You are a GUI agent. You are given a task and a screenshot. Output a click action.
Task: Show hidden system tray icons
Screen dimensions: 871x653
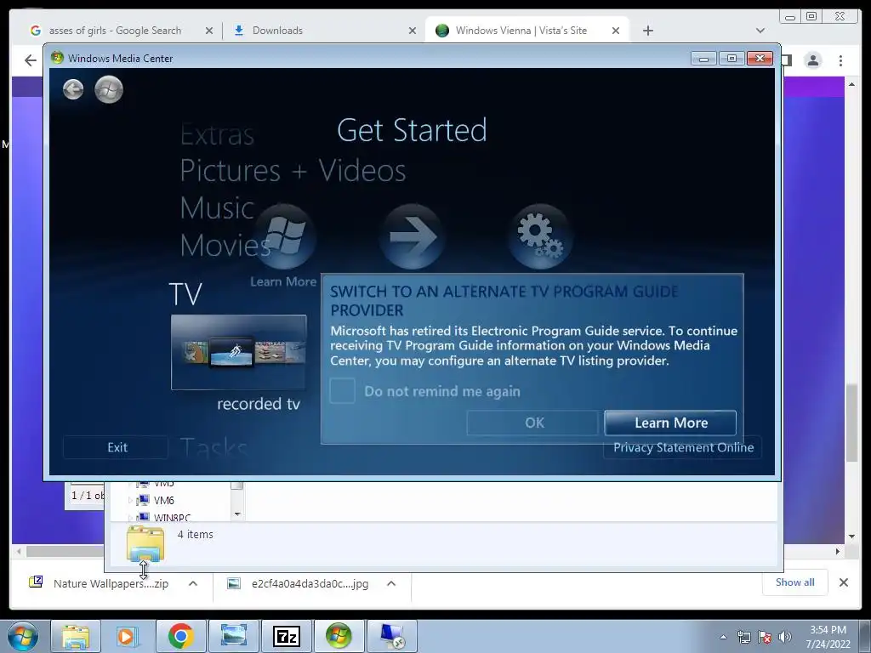tap(723, 637)
